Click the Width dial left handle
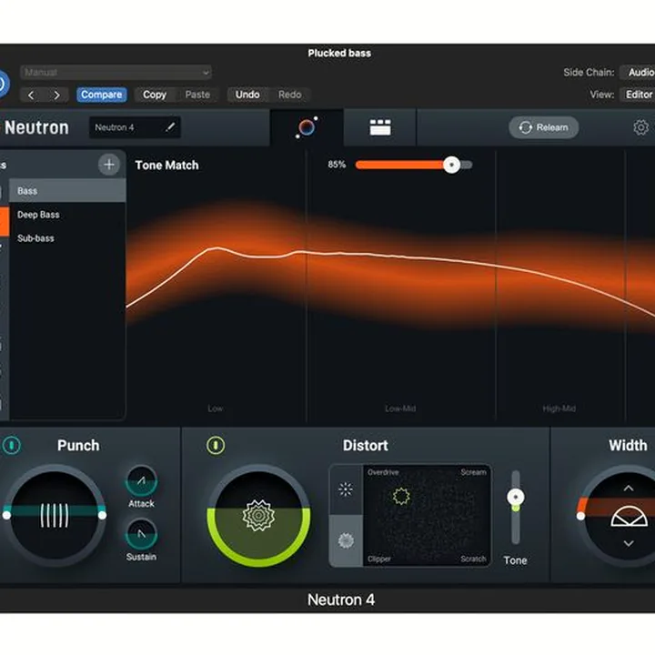 (x=580, y=517)
